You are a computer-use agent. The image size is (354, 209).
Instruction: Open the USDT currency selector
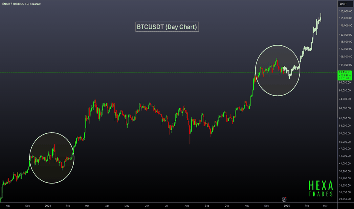[345, 4]
